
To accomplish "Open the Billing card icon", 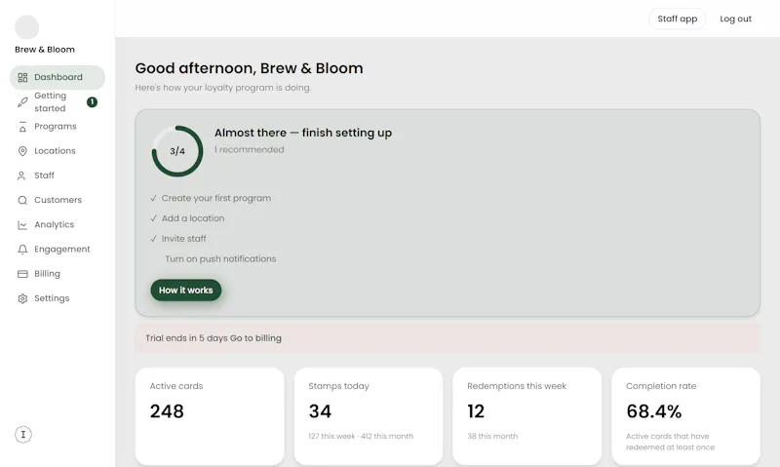I will click(22, 274).
